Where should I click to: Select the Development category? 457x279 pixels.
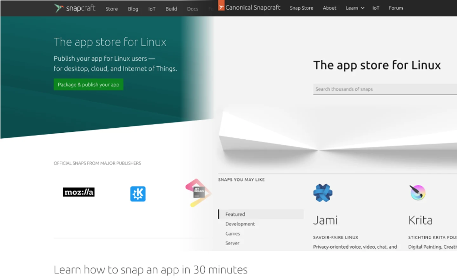pyautogui.click(x=240, y=224)
